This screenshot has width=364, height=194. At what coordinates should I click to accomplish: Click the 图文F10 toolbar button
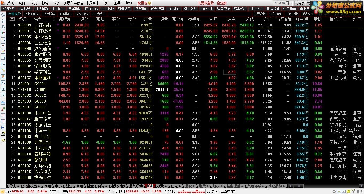(x=257, y=9)
